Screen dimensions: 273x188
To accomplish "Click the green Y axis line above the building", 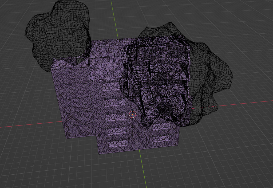I will (114, 19).
